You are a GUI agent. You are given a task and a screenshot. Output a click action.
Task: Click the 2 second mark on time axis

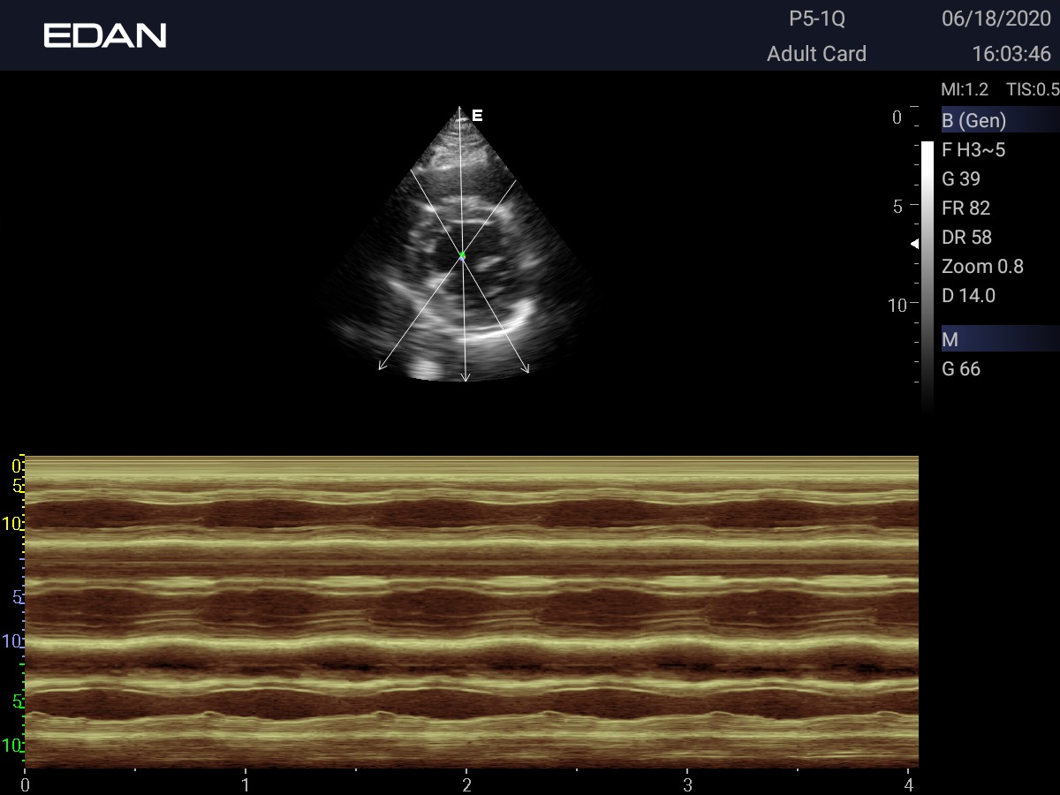pyautogui.click(x=466, y=784)
